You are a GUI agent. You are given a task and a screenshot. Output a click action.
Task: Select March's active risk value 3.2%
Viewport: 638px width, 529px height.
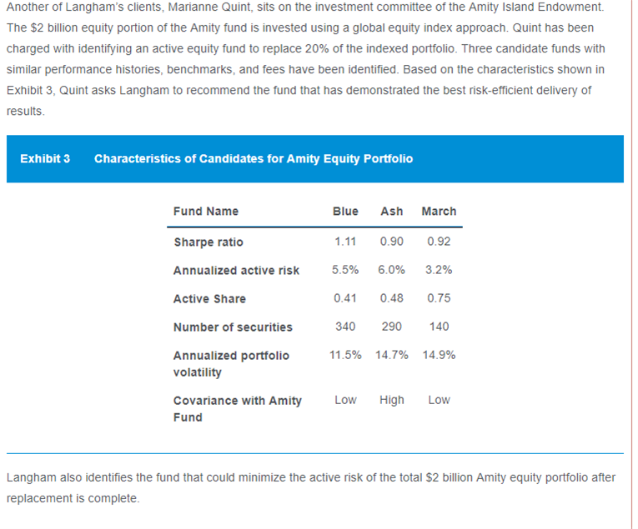pyautogui.click(x=439, y=271)
